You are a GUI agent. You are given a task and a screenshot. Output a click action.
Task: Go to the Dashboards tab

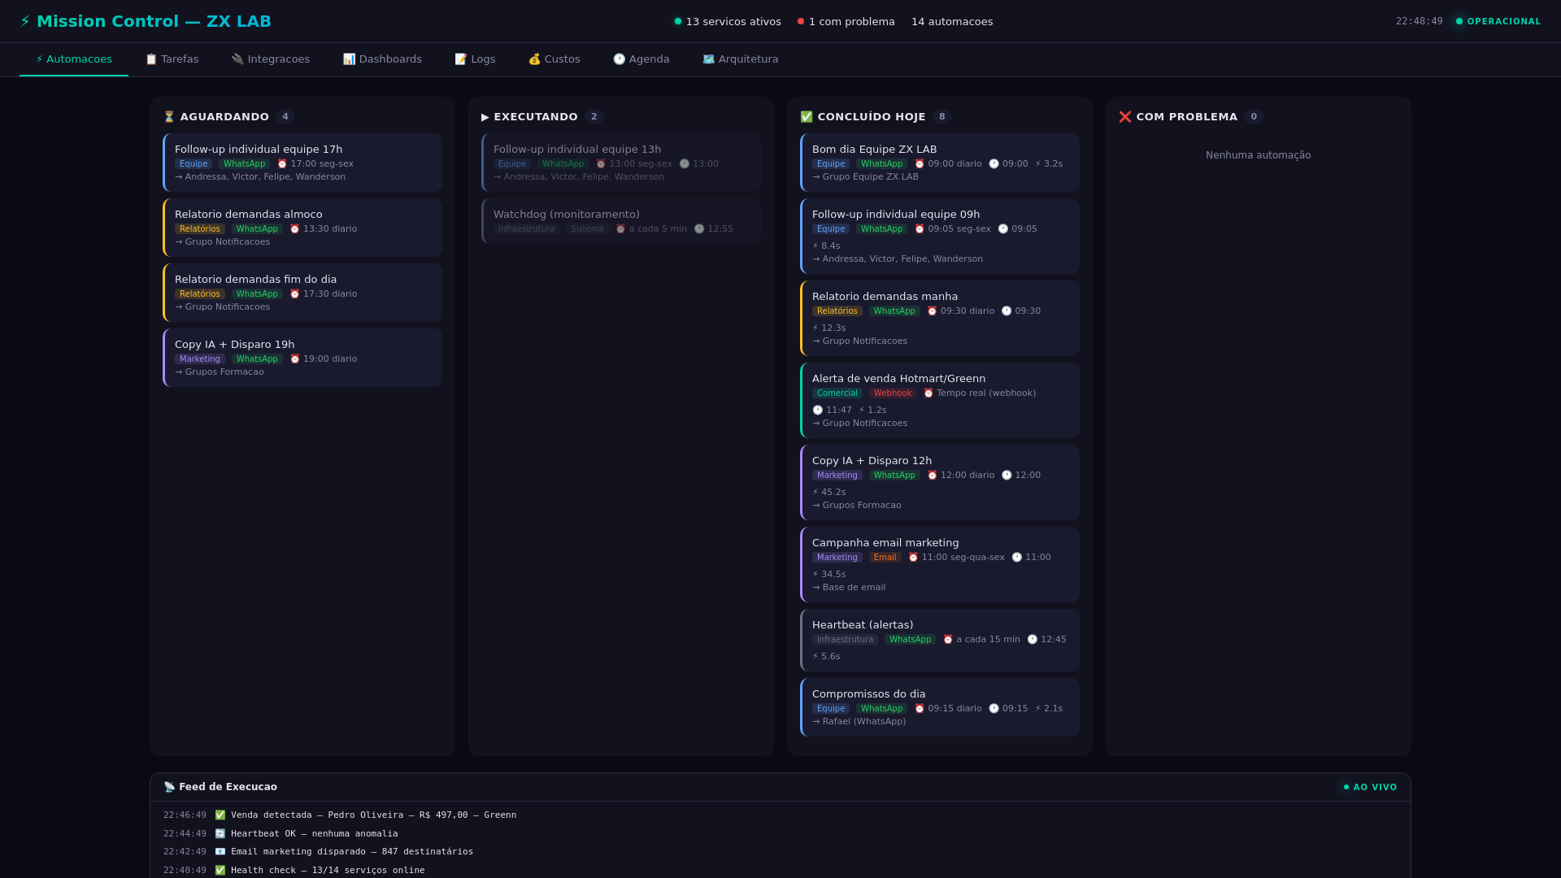click(x=382, y=59)
